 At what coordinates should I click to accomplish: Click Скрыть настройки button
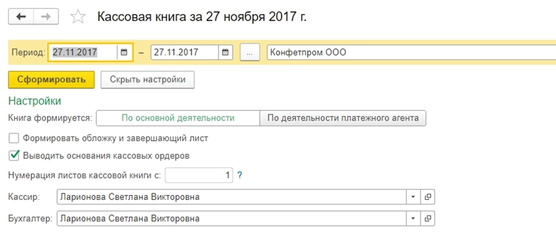click(x=147, y=80)
